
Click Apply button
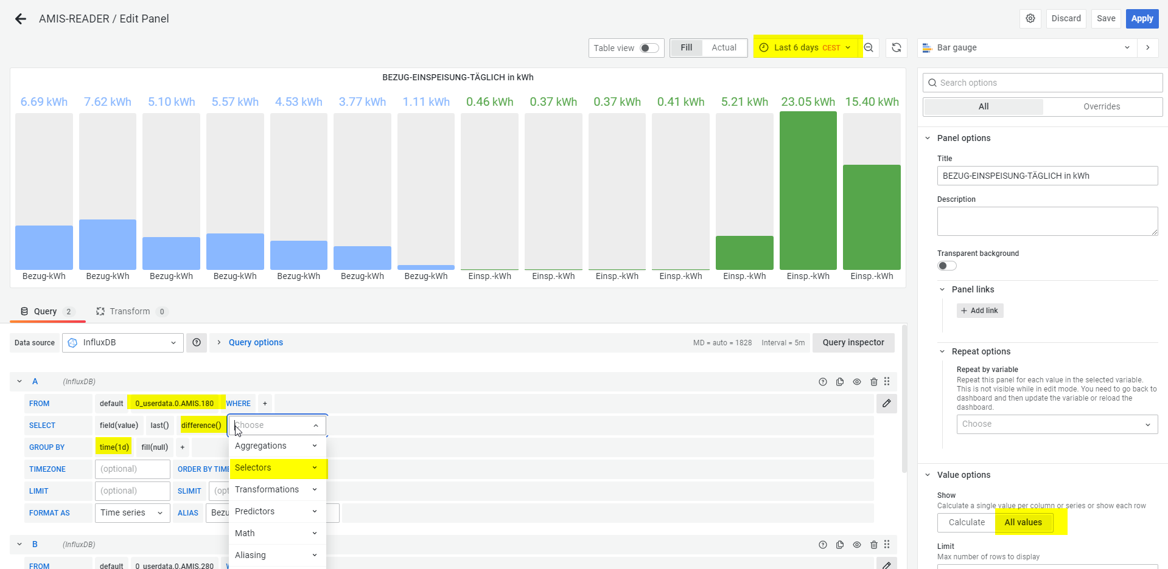pos(1142,18)
